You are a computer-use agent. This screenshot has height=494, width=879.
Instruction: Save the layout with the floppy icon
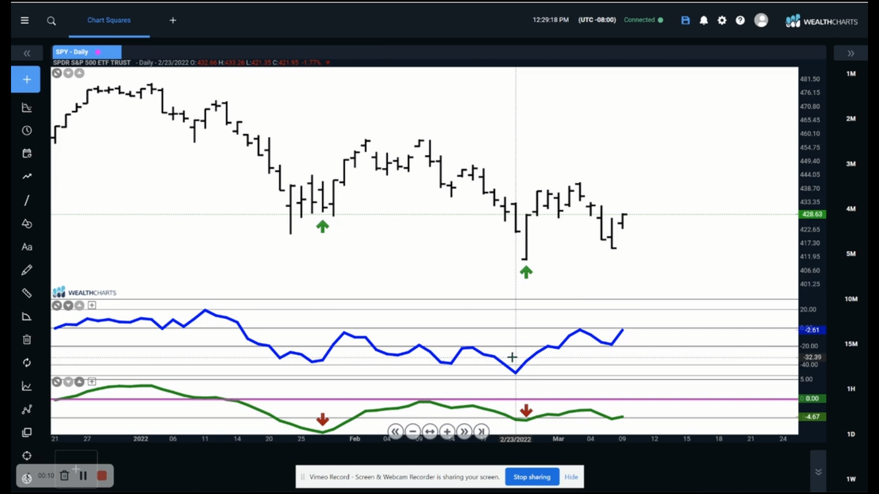pos(685,20)
